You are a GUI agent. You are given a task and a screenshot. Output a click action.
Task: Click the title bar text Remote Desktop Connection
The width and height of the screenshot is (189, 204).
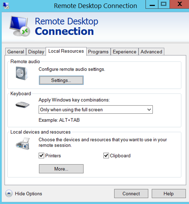point(95,6)
